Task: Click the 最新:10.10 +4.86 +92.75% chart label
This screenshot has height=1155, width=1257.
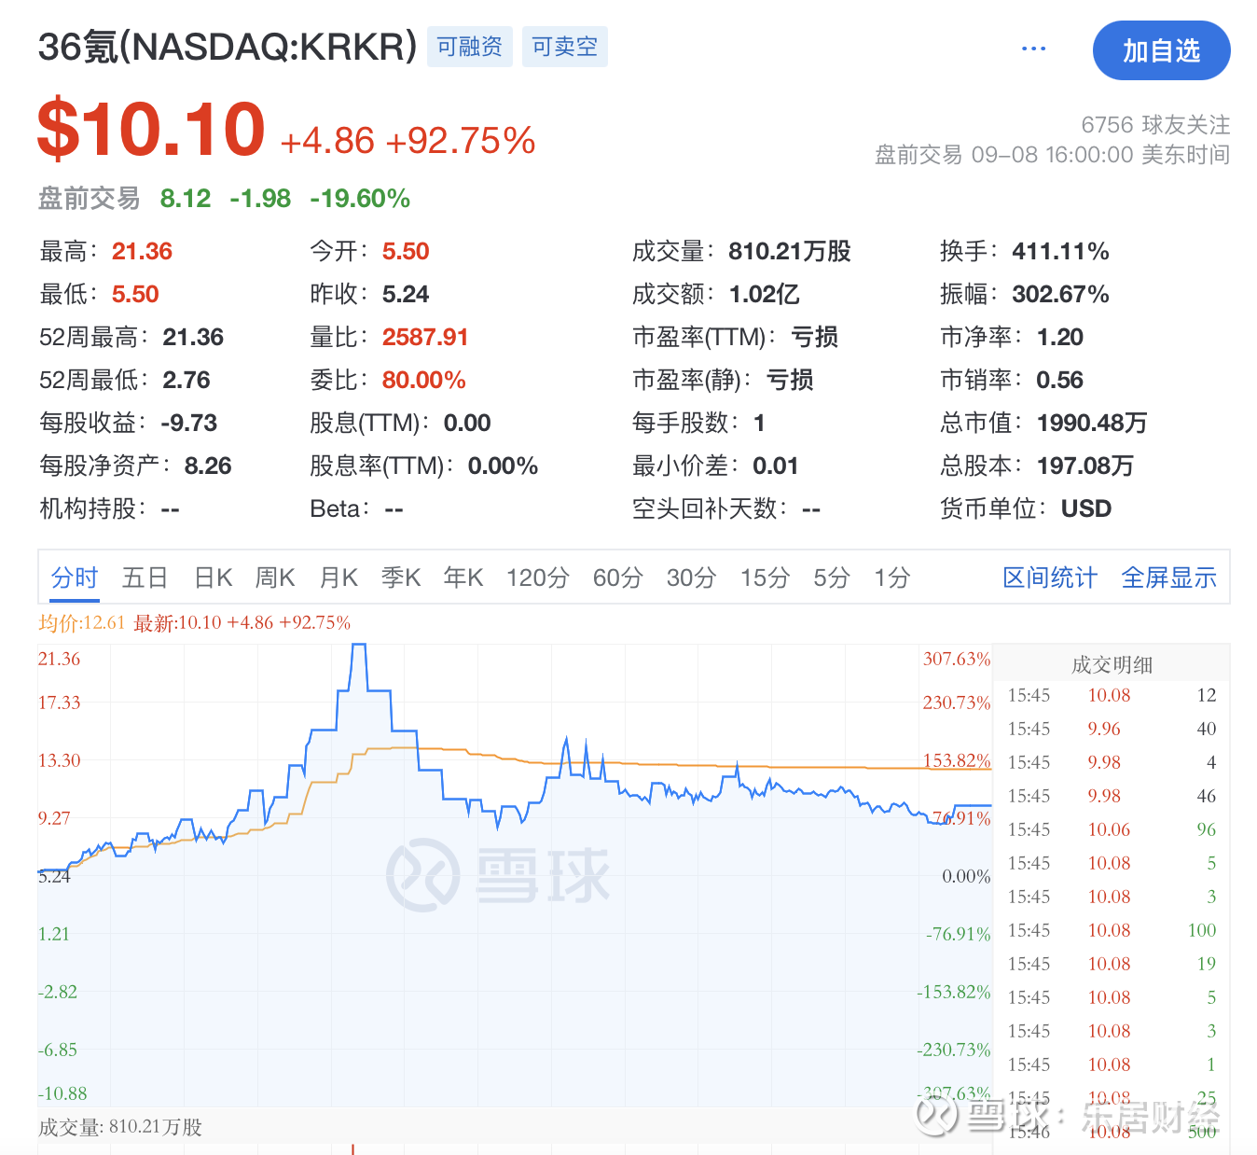Action: [242, 622]
